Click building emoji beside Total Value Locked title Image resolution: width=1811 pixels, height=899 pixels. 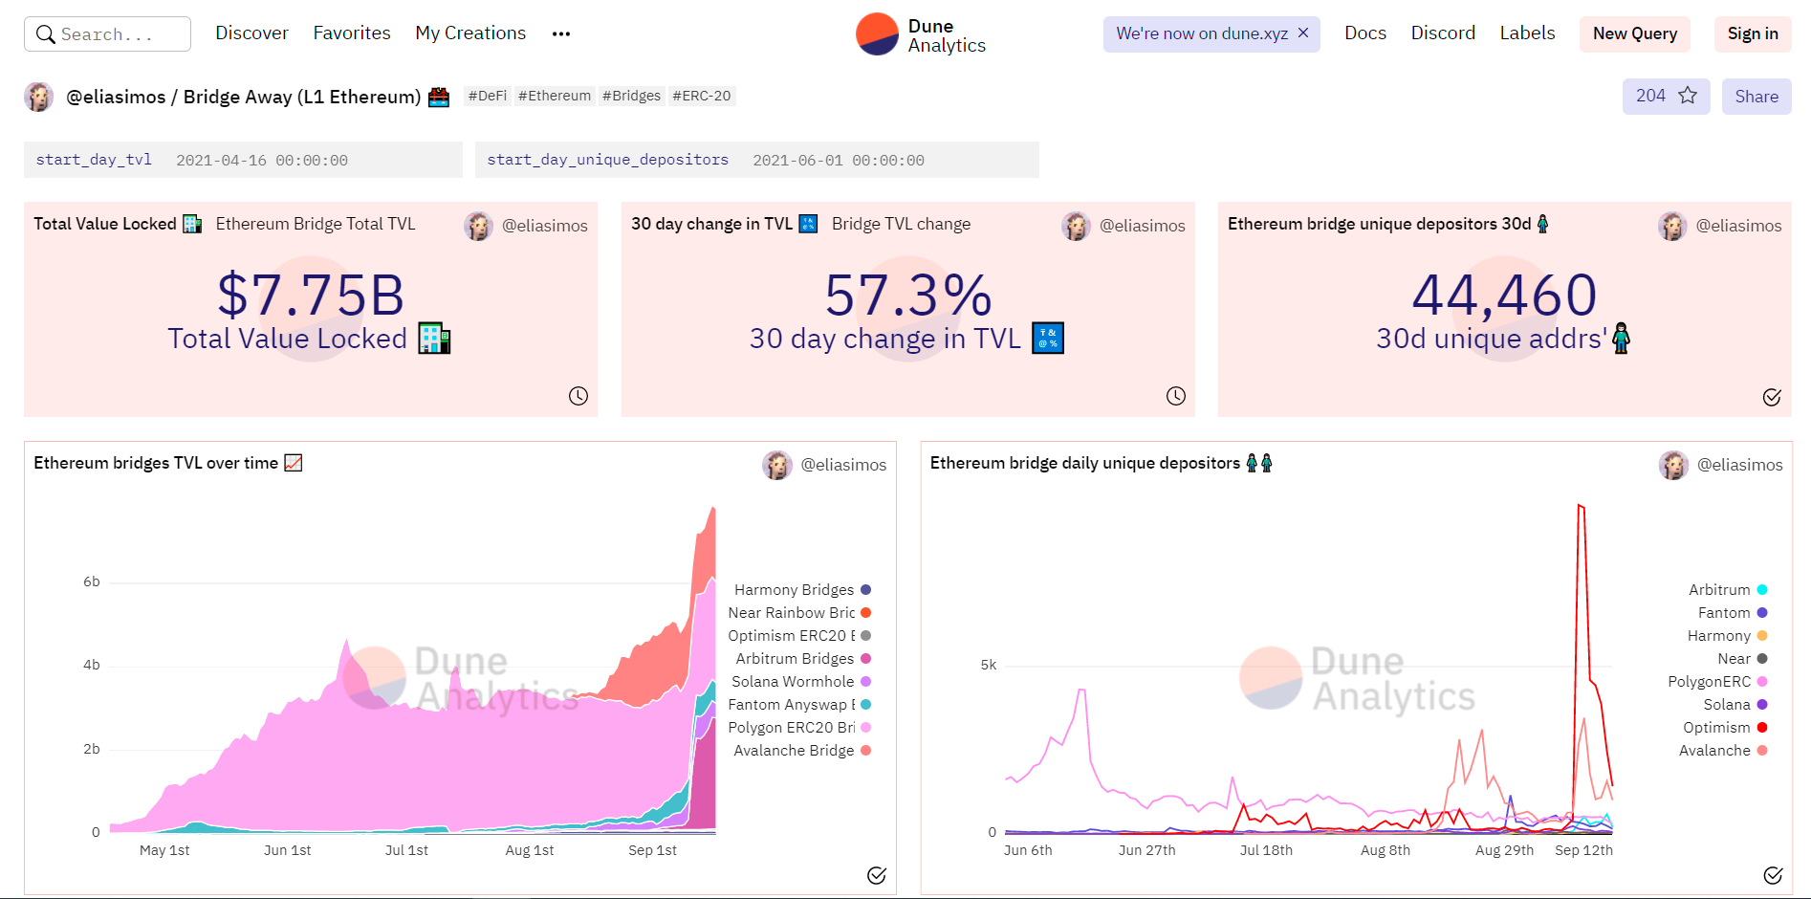coord(192,224)
